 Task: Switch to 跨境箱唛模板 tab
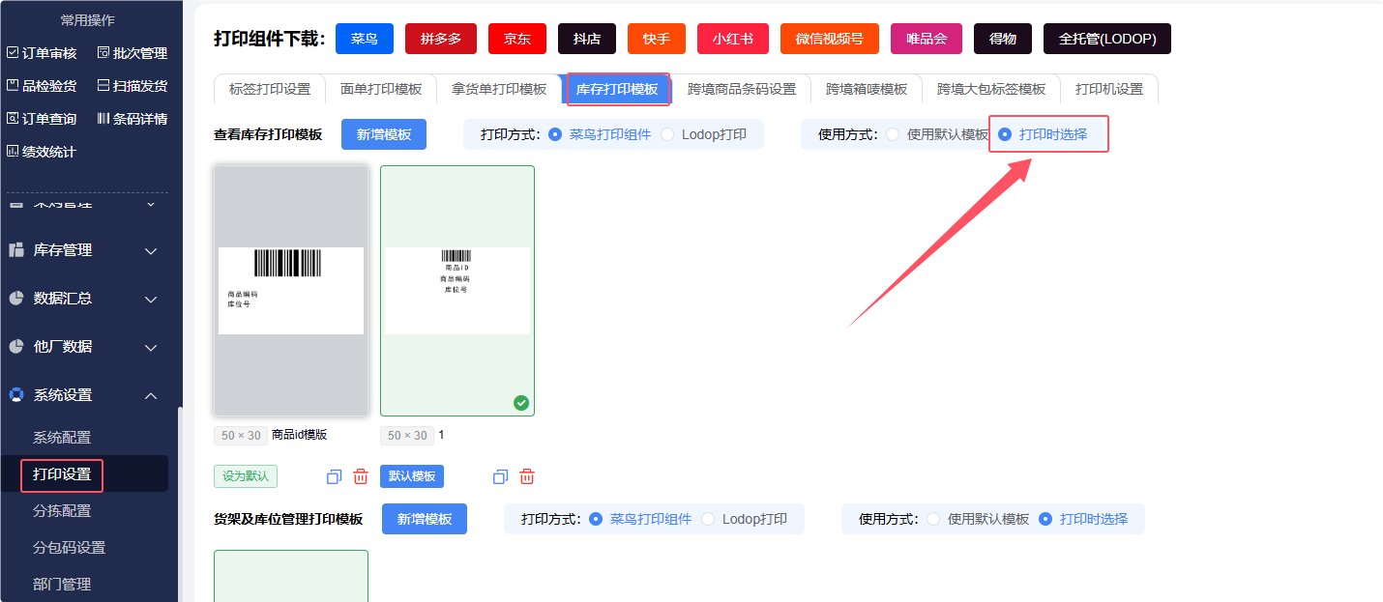[867, 89]
